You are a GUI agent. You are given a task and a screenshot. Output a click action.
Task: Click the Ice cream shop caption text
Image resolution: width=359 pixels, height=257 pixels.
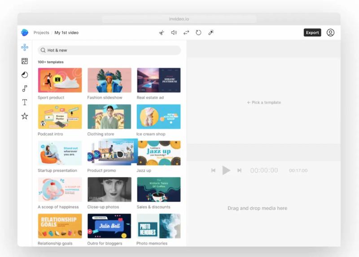151,134
